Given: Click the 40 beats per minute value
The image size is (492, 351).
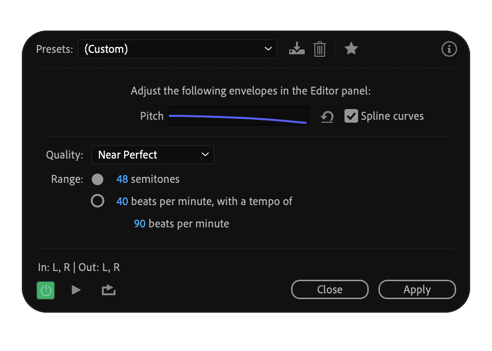Looking at the screenshot, I should point(122,201).
